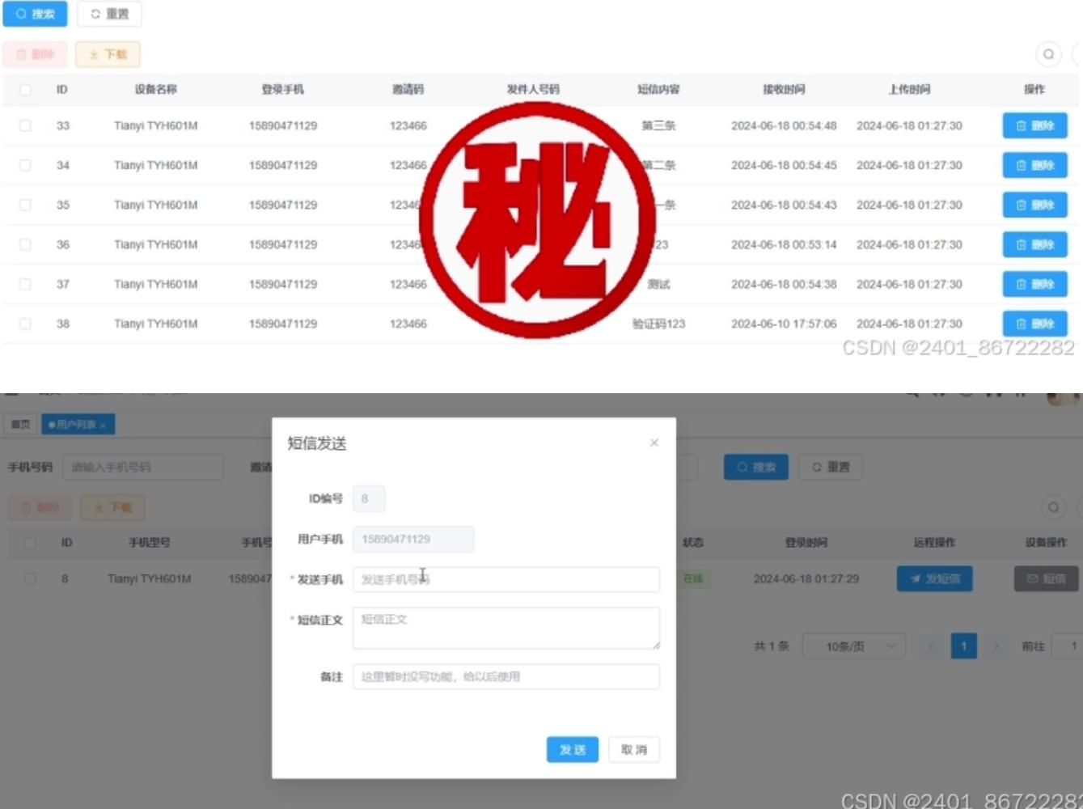Click the paper-plane icon on the 发短信 button
The image size is (1083, 809).
tap(915, 578)
